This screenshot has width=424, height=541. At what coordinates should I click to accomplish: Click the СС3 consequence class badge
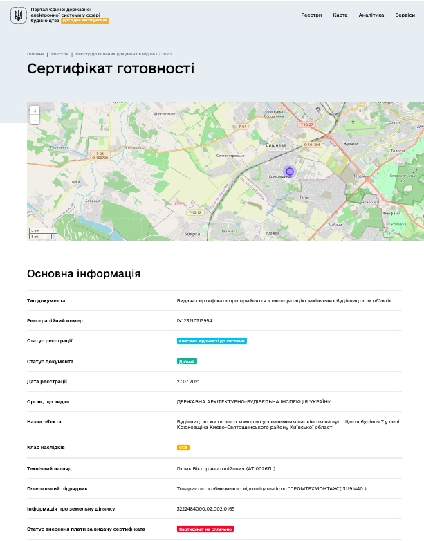click(183, 448)
